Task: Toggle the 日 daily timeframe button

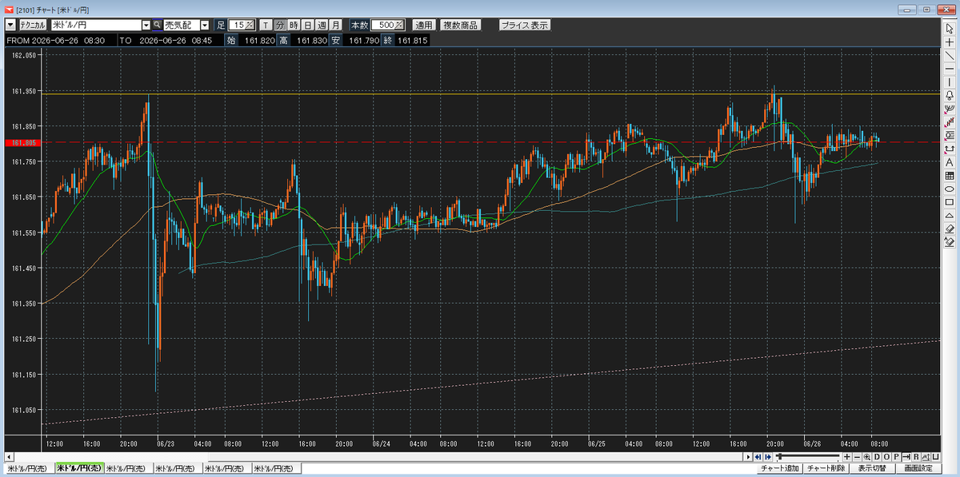Action: [x=308, y=25]
